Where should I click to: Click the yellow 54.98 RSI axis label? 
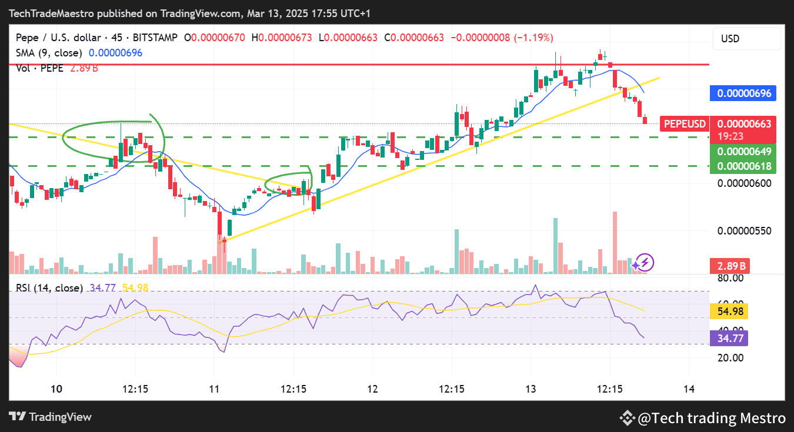coord(728,312)
